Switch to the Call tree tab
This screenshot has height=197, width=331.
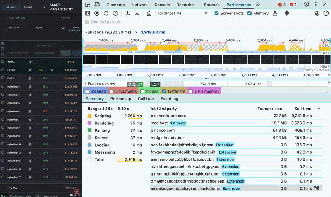[146, 99]
